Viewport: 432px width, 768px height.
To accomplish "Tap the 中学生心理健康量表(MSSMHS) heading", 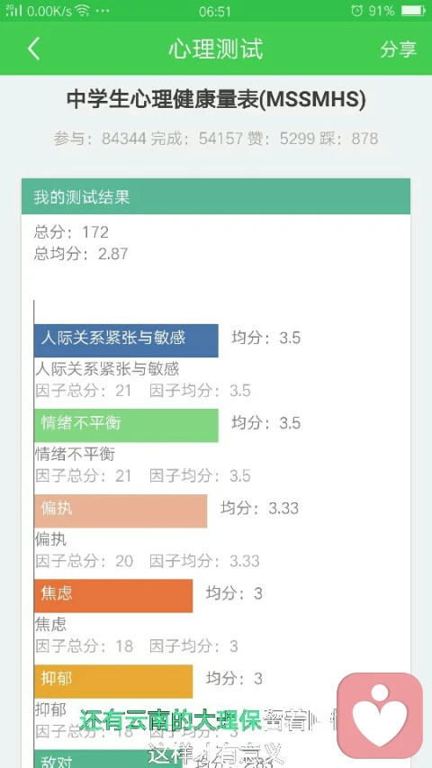I will click(216, 99).
